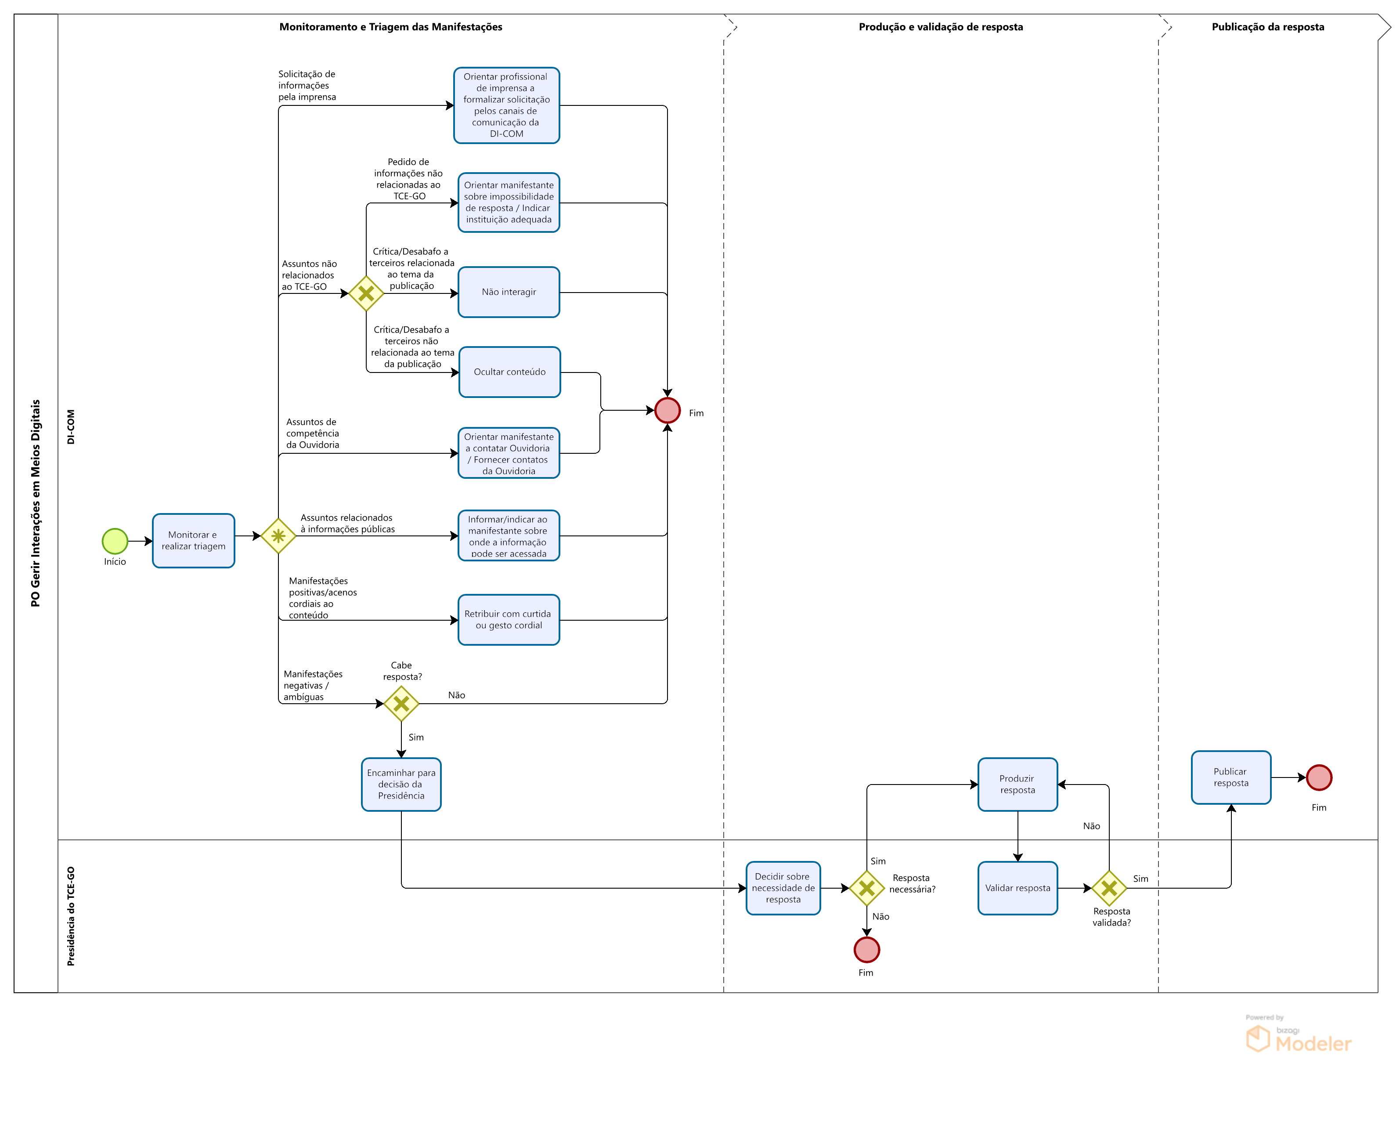Click the large Fim end event in DI-COM lane
Image resolution: width=1400 pixels, height=1121 pixels.
pyautogui.click(x=668, y=410)
